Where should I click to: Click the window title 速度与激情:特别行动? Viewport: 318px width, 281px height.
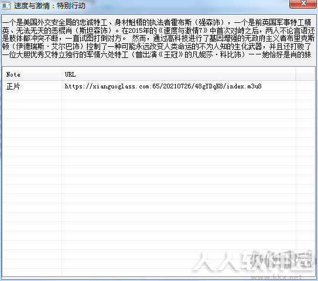point(49,6)
